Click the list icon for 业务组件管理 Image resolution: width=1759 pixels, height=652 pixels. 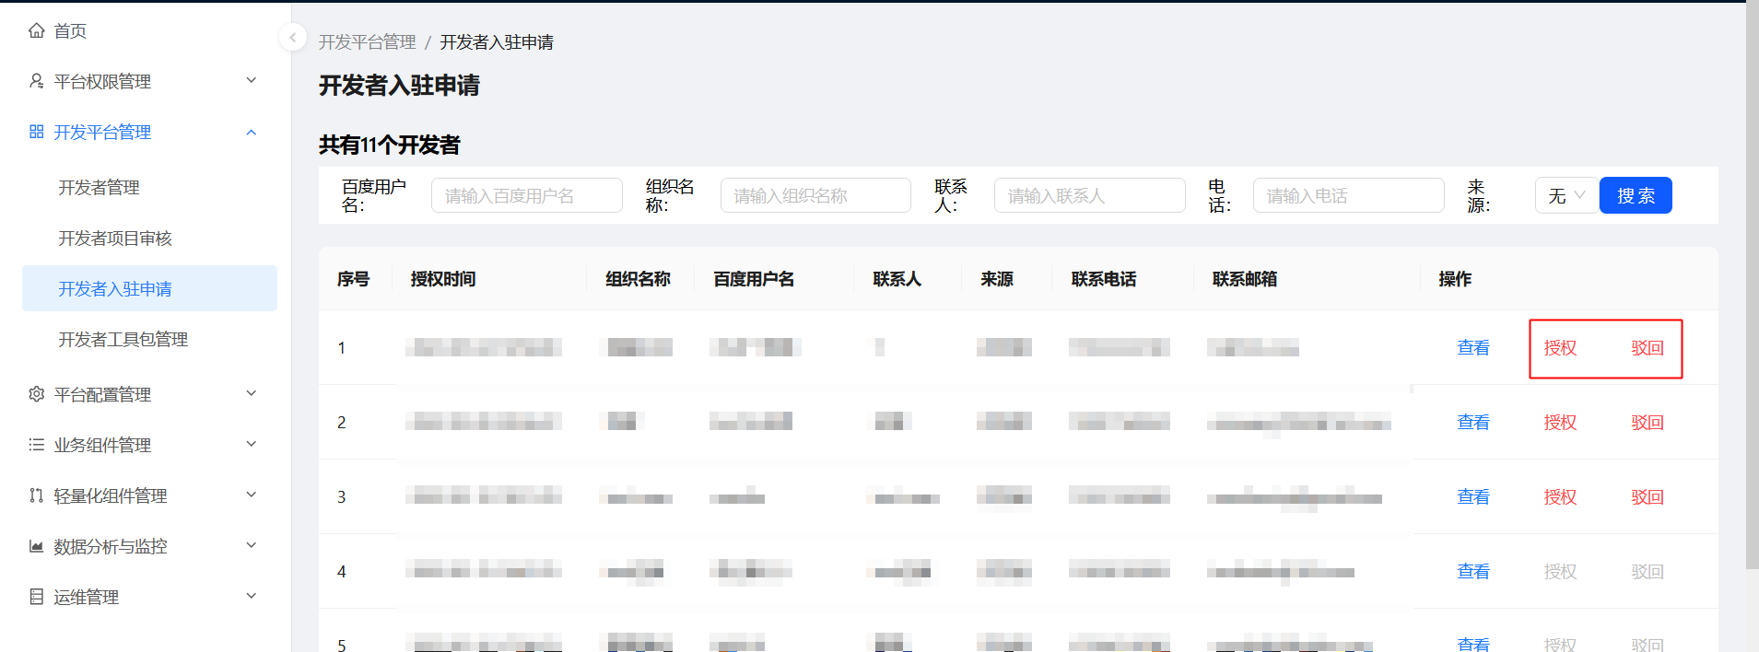pos(37,445)
